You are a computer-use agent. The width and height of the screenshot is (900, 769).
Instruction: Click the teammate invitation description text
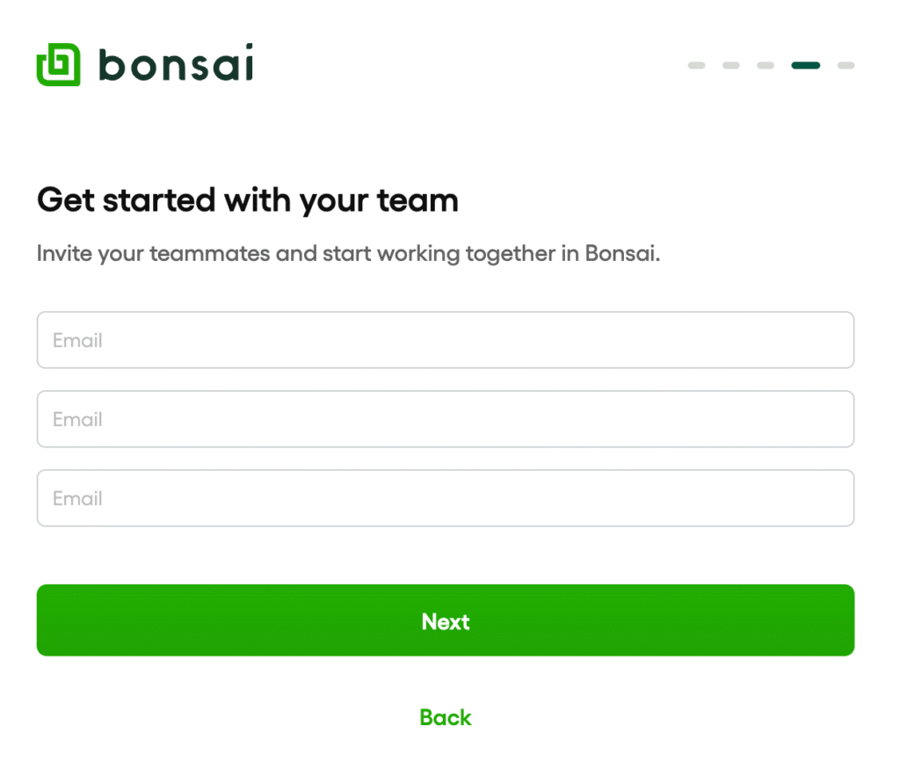(346, 254)
